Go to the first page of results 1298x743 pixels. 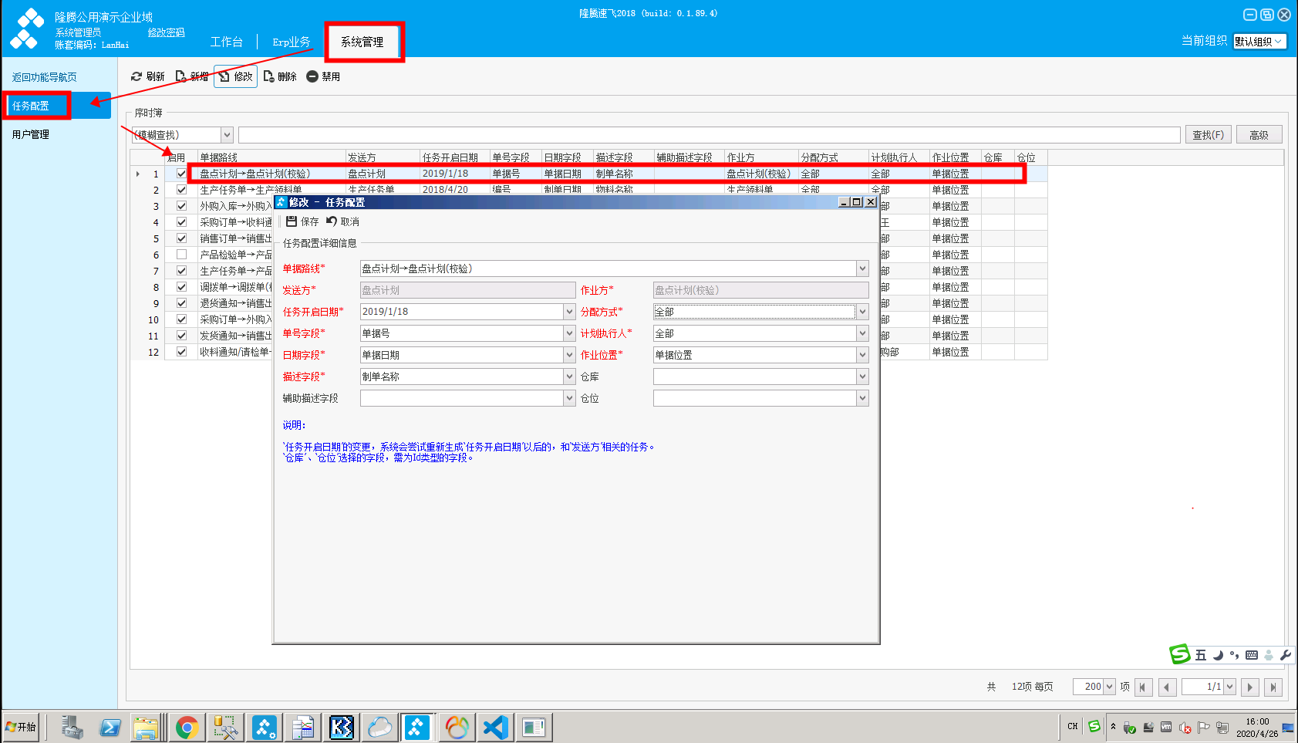click(x=1145, y=687)
